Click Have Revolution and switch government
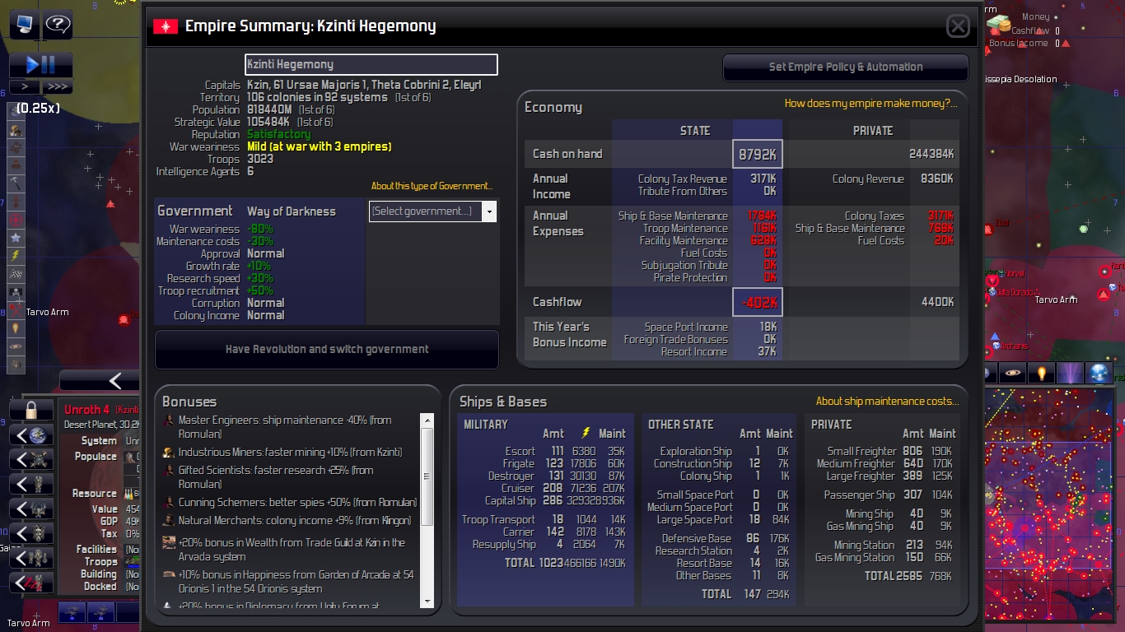Viewport: 1125px width, 632px height. pos(327,350)
